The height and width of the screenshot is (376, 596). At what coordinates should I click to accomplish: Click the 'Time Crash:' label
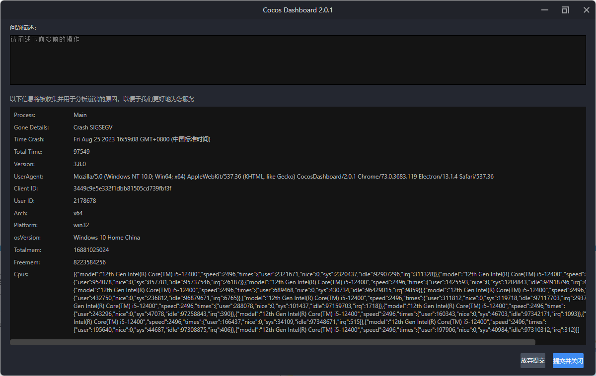coord(29,139)
